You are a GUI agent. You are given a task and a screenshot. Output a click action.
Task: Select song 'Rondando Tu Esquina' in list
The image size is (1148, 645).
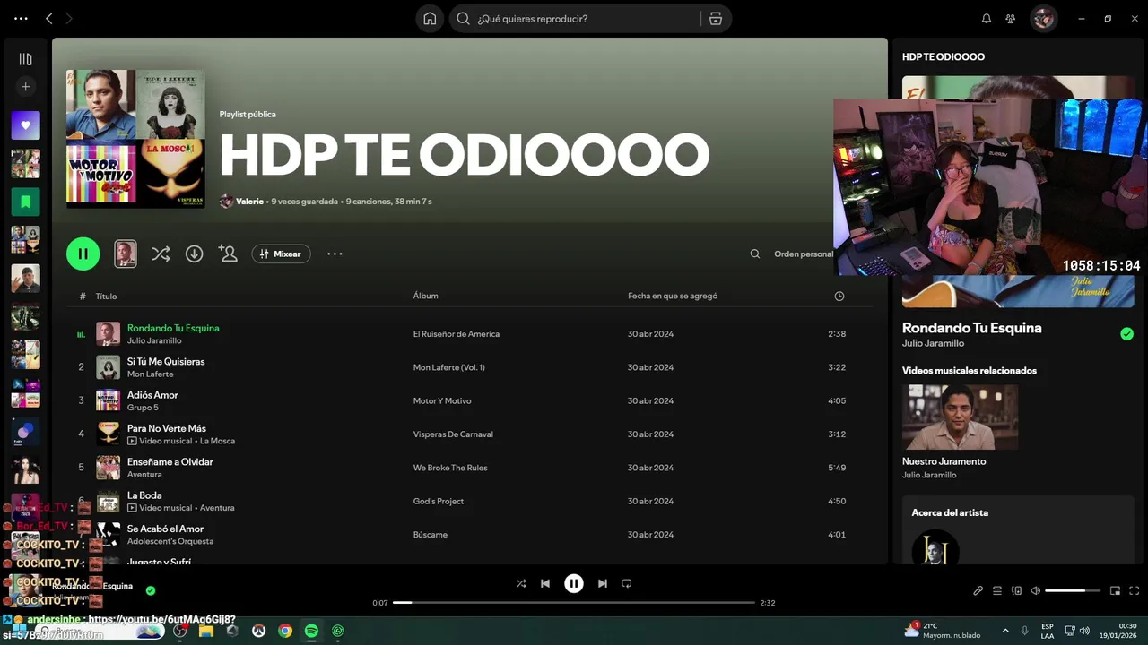[x=173, y=328]
